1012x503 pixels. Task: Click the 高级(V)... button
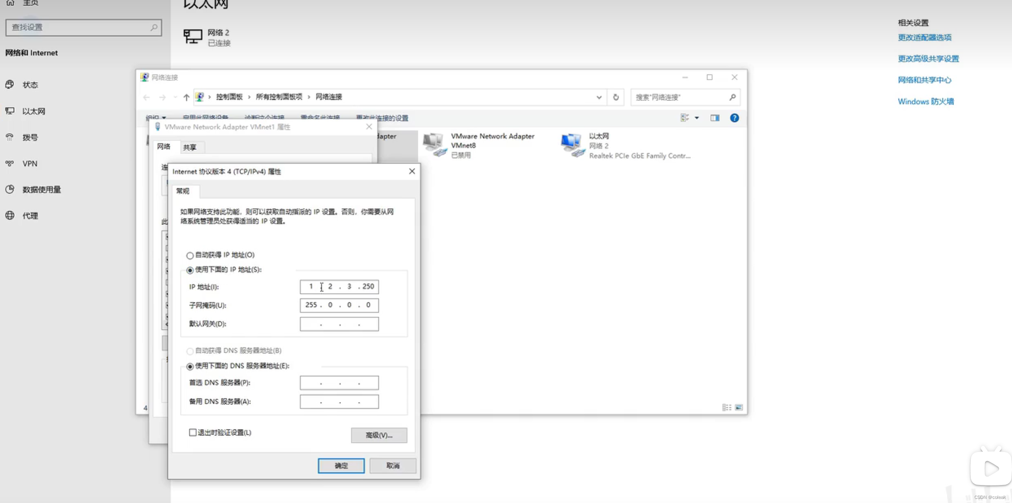[x=379, y=435]
